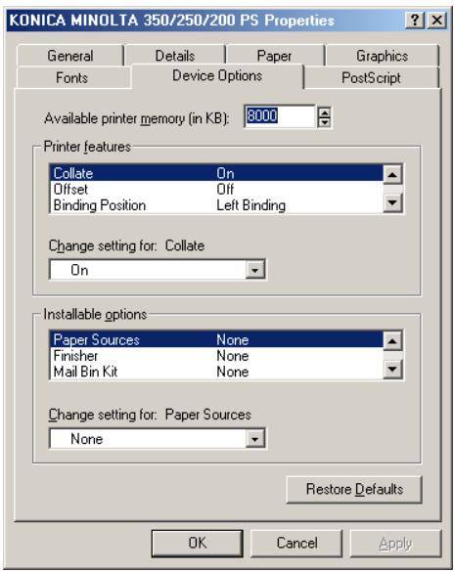Switch to the General tab
454x572 pixels.
click(70, 56)
